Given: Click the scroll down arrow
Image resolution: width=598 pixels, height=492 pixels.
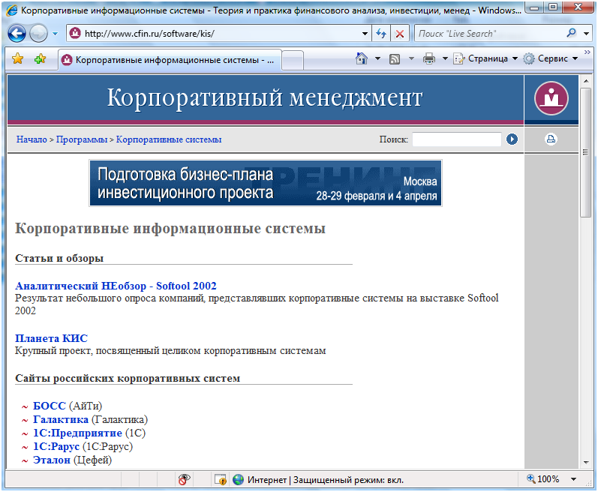Looking at the screenshot, I should (585, 463).
